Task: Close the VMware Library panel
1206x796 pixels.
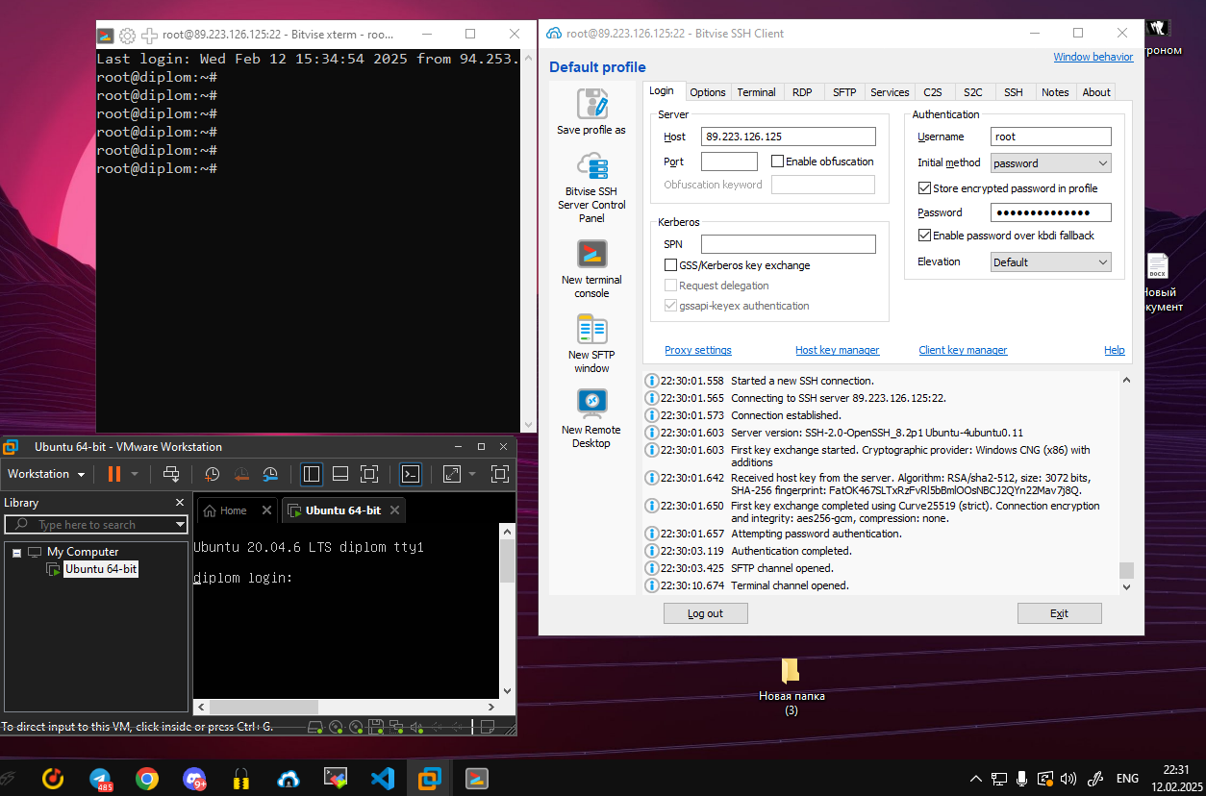Action: (x=180, y=503)
